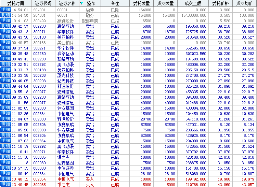Open 明细 for the 09:37:54 华宇软件 order
Viewport: 257px width, 187px height.
[6, 48]
